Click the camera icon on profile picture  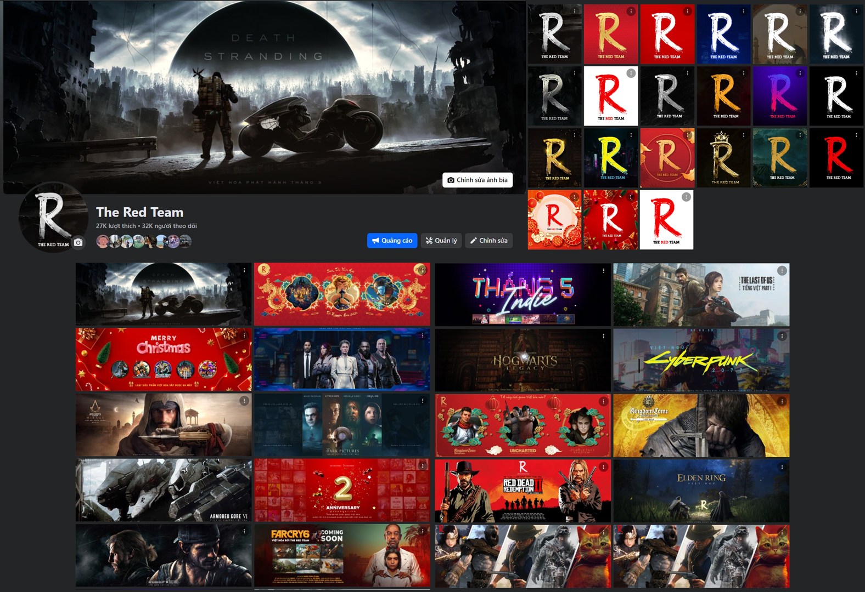tap(78, 242)
